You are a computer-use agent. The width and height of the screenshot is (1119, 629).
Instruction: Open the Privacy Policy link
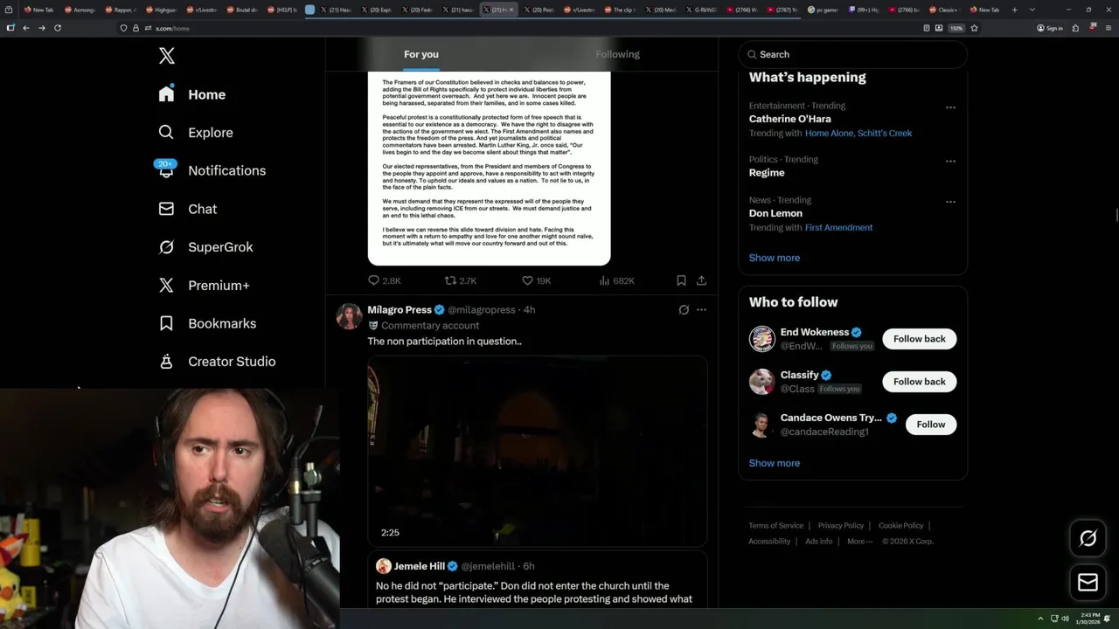[x=840, y=526]
